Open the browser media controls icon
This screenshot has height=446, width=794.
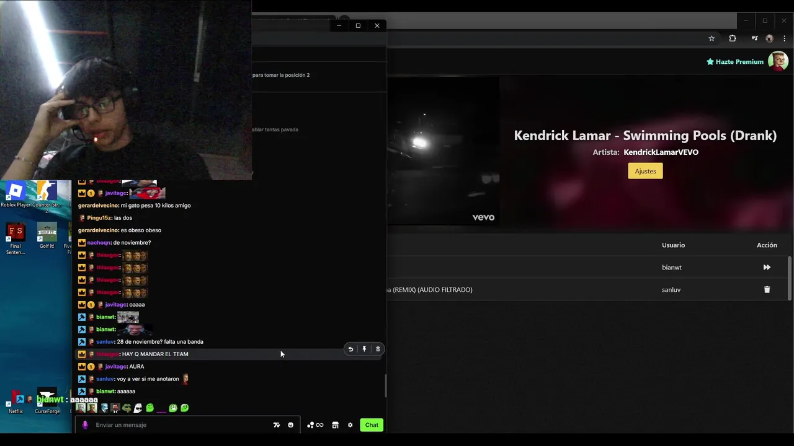(x=754, y=38)
